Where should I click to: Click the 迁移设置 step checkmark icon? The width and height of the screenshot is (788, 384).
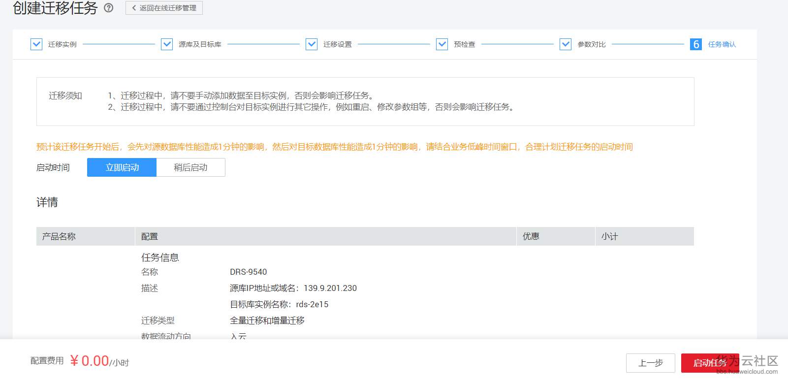pyautogui.click(x=312, y=44)
